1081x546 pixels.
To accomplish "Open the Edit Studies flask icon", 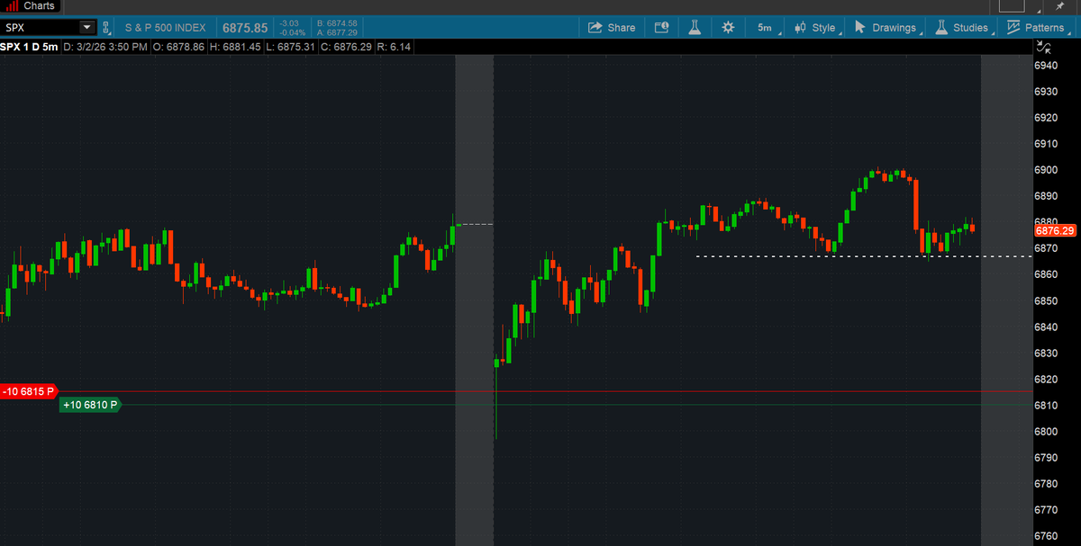I will (x=695, y=28).
